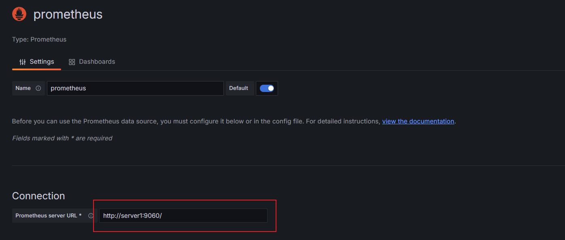Click the 'Default' label next to switch
The height and width of the screenshot is (240, 565).
point(239,88)
